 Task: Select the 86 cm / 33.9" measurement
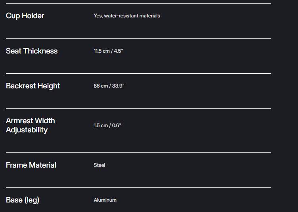coord(109,86)
